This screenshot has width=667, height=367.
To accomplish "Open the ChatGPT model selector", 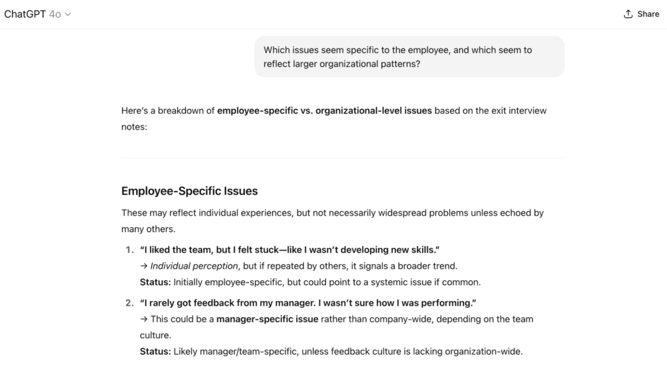I will pyautogui.click(x=37, y=14).
